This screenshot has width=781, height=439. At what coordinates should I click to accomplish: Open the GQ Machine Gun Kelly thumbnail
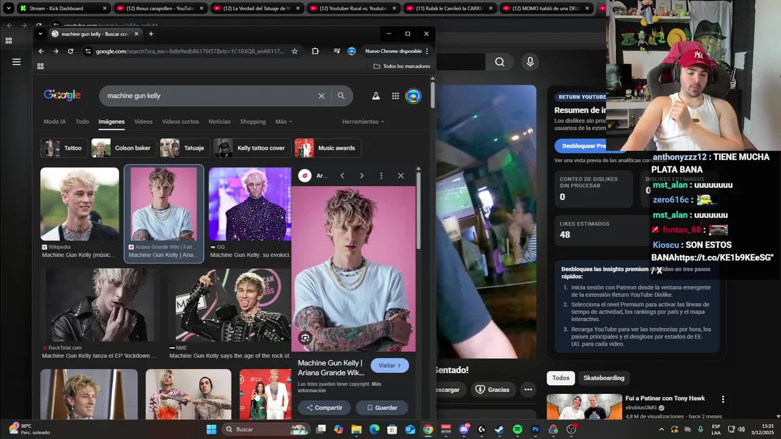point(250,204)
